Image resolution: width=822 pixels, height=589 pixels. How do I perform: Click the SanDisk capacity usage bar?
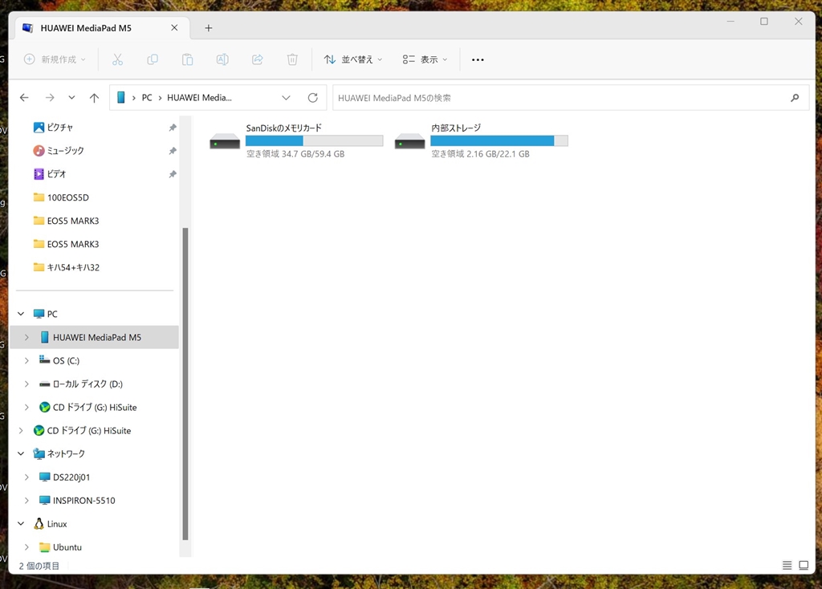(x=314, y=140)
